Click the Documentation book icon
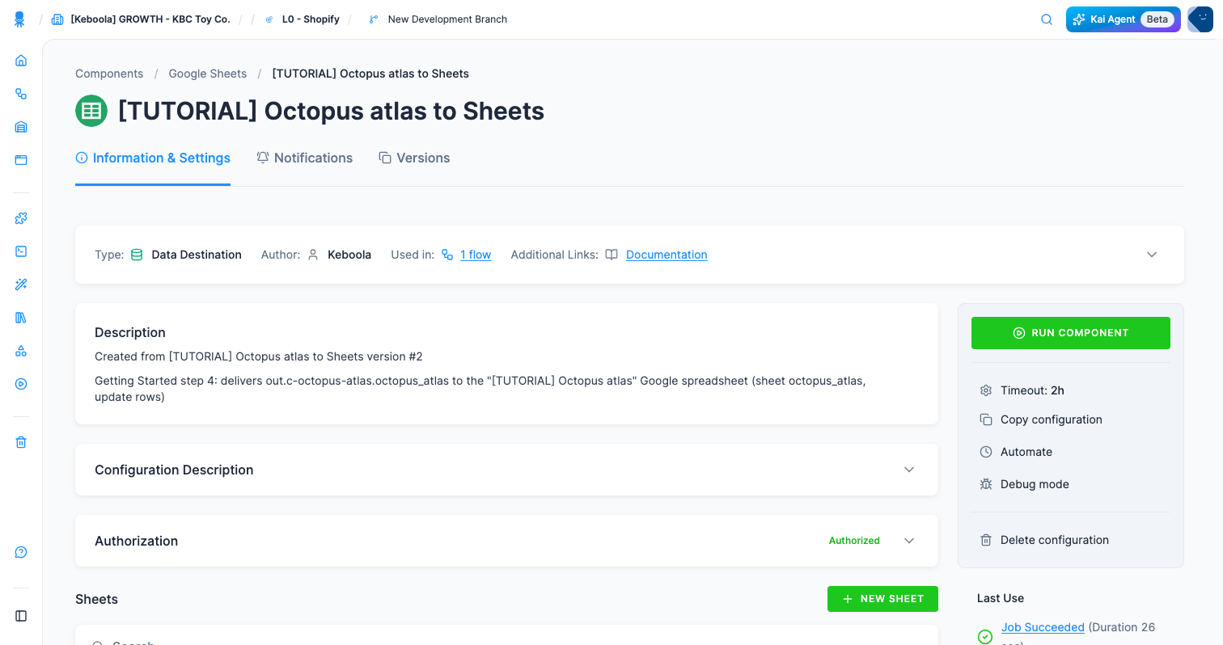 (611, 255)
